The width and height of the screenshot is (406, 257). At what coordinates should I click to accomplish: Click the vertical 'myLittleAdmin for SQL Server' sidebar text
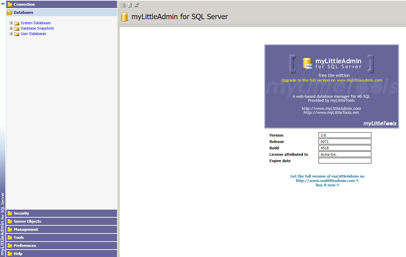(3, 224)
